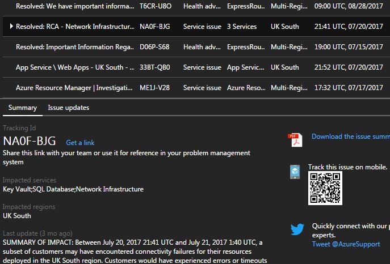390x264 pixels.
Task: Click the 33BT-QB0 tracking ID cell
Action: pos(154,67)
